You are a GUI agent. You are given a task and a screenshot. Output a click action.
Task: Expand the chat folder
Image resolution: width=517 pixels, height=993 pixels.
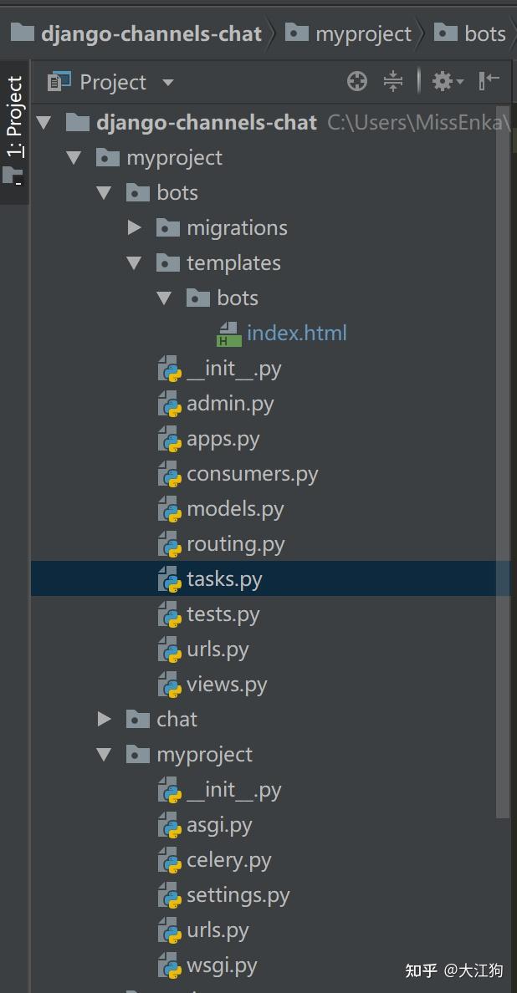click(104, 719)
